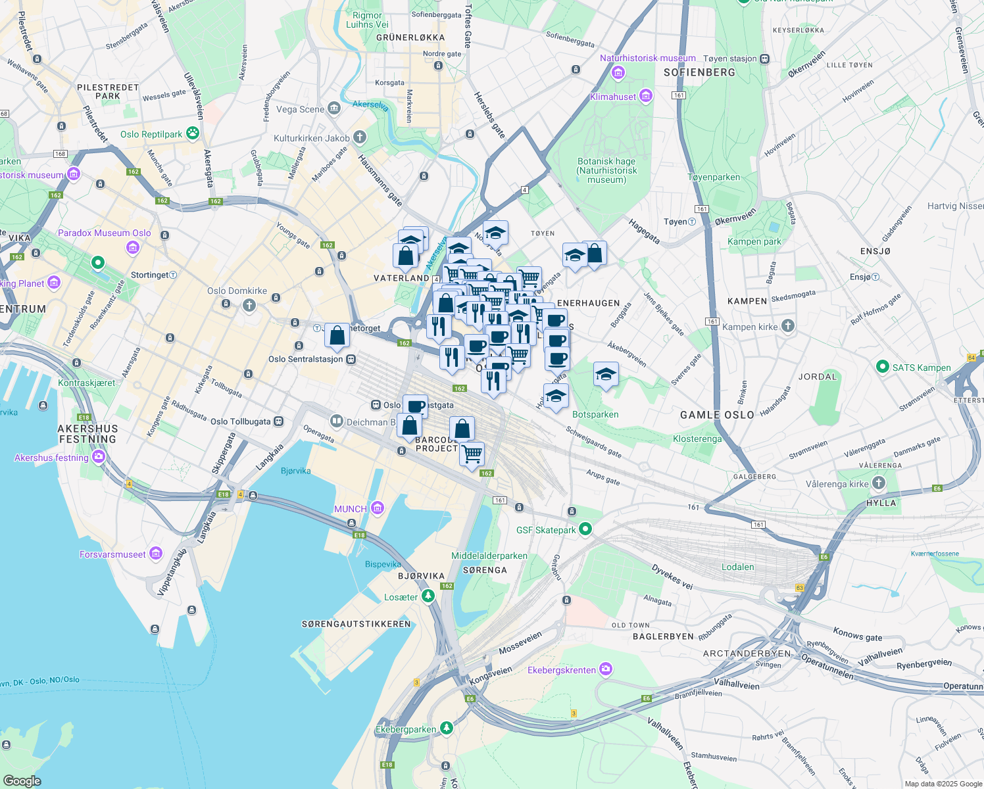Click the Tøyen metro station icon

click(x=692, y=222)
